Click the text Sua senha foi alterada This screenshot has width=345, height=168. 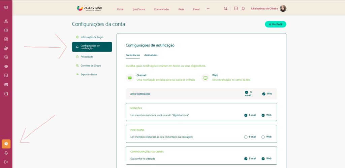[x=143, y=159]
